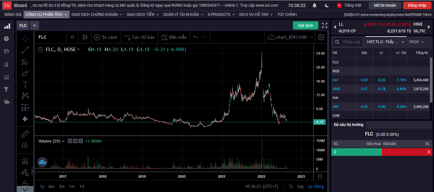
Task: Toggle percent scale mode
Action: [291, 187]
